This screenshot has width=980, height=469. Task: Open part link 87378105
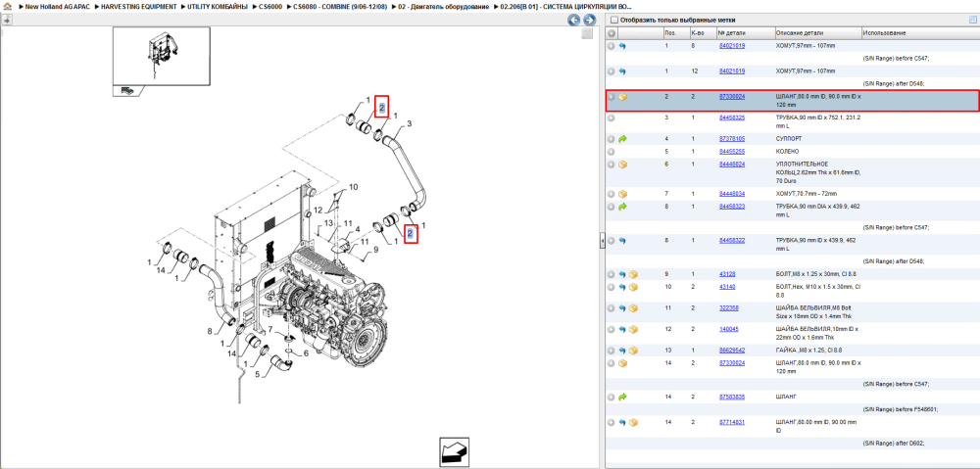[732, 139]
